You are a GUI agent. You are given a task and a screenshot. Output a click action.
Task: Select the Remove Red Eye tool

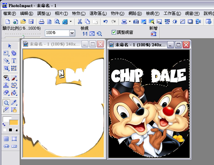click(6, 78)
